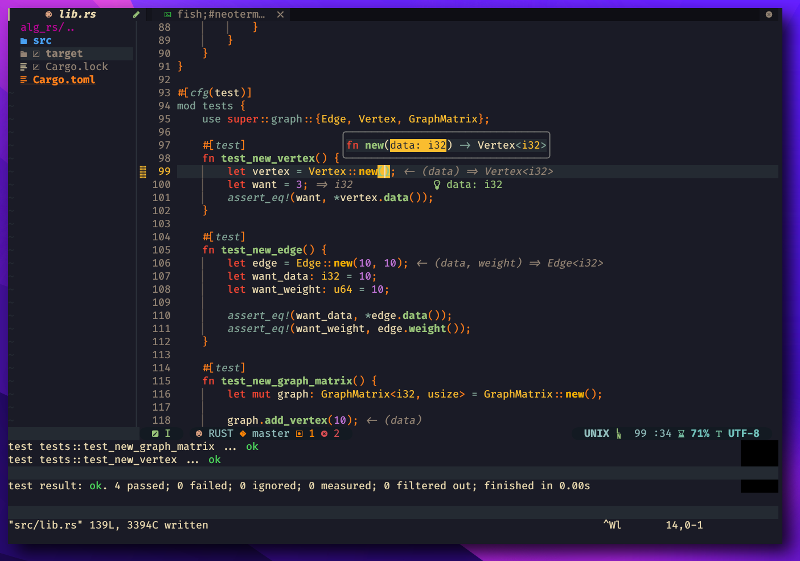Click on 'fn test_new_edge()' function name
The height and width of the screenshot is (561, 800).
click(261, 250)
